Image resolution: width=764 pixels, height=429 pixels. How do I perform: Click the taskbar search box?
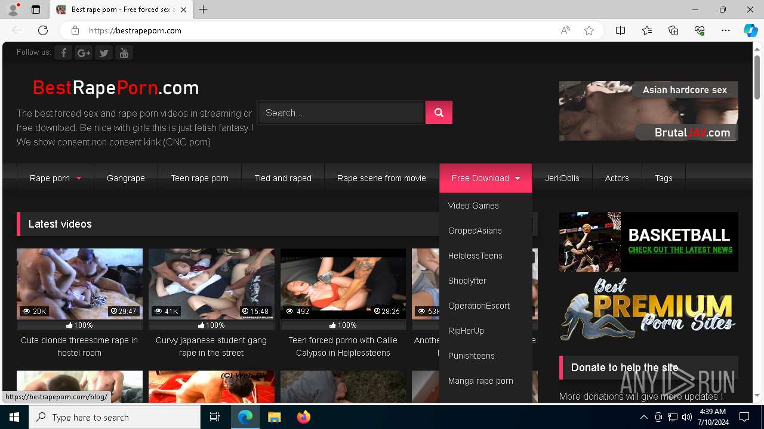click(115, 417)
